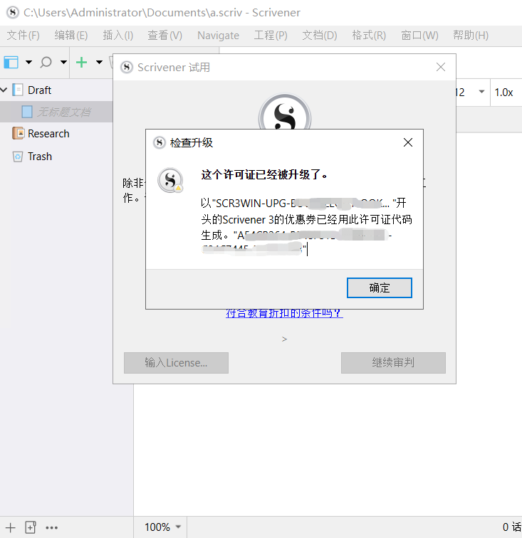Click the 确定 button in upgrade dialog
The height and width of the screenshot is (538, 522).
tap(379, 288)
